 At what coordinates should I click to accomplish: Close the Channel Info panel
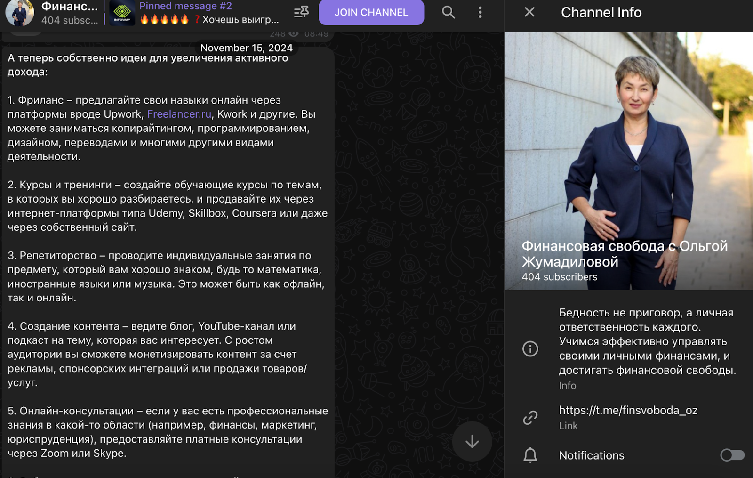529,12
